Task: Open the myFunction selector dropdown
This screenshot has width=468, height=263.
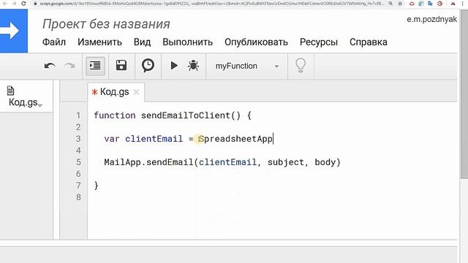Action: (247, 66)
